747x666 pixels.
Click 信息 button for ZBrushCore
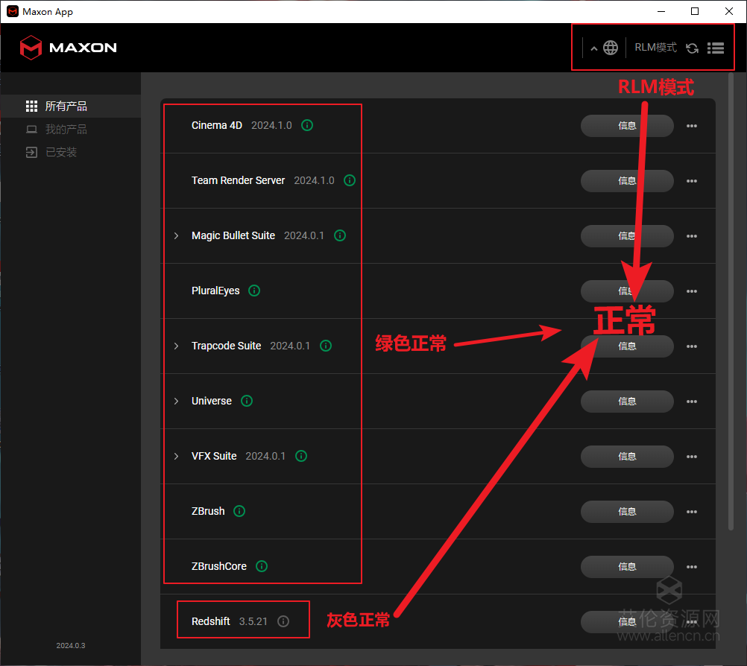[x=627, y=566]
